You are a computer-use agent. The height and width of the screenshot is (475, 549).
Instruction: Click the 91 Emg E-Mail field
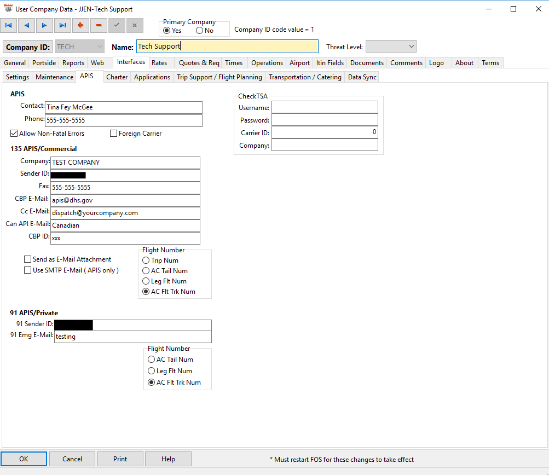133,337
